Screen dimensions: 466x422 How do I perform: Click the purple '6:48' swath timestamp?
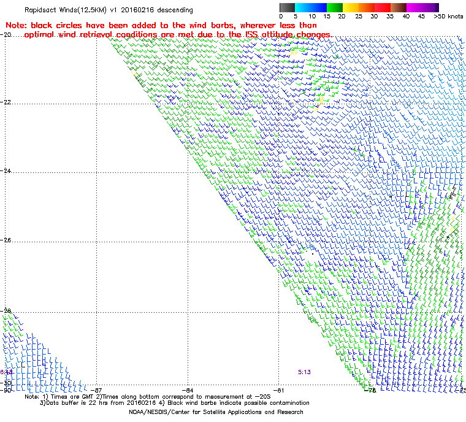click(6, 372)
